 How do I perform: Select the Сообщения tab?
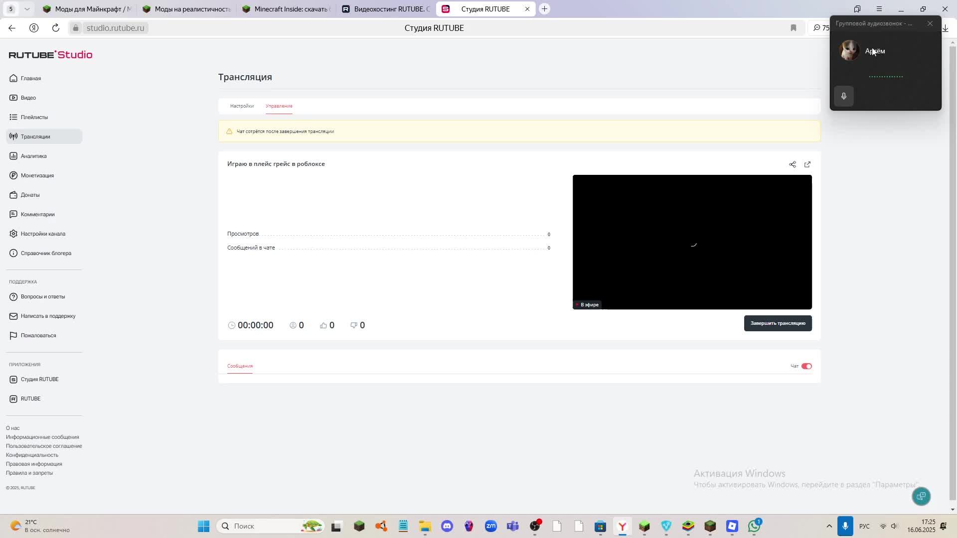tap(240, 366)
